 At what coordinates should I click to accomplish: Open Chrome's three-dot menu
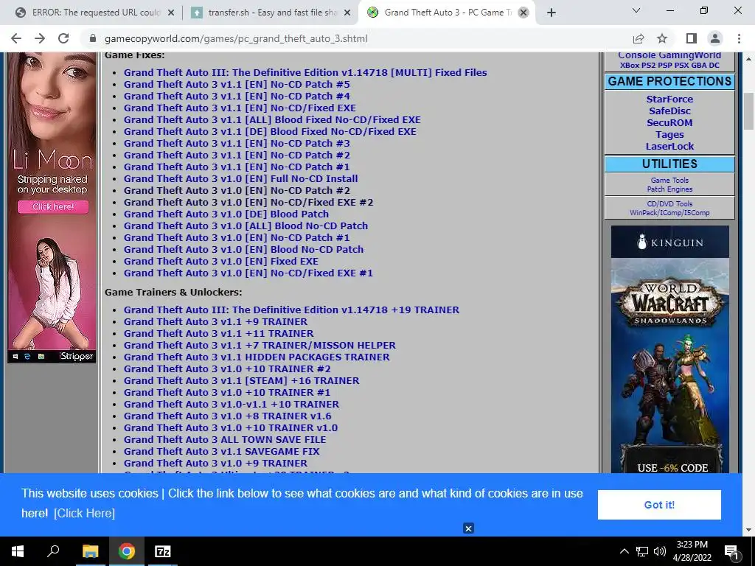[739, 38]
